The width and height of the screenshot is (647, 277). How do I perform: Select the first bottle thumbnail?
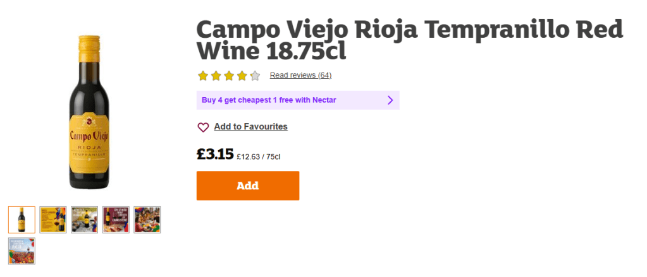tap(22, 220)
